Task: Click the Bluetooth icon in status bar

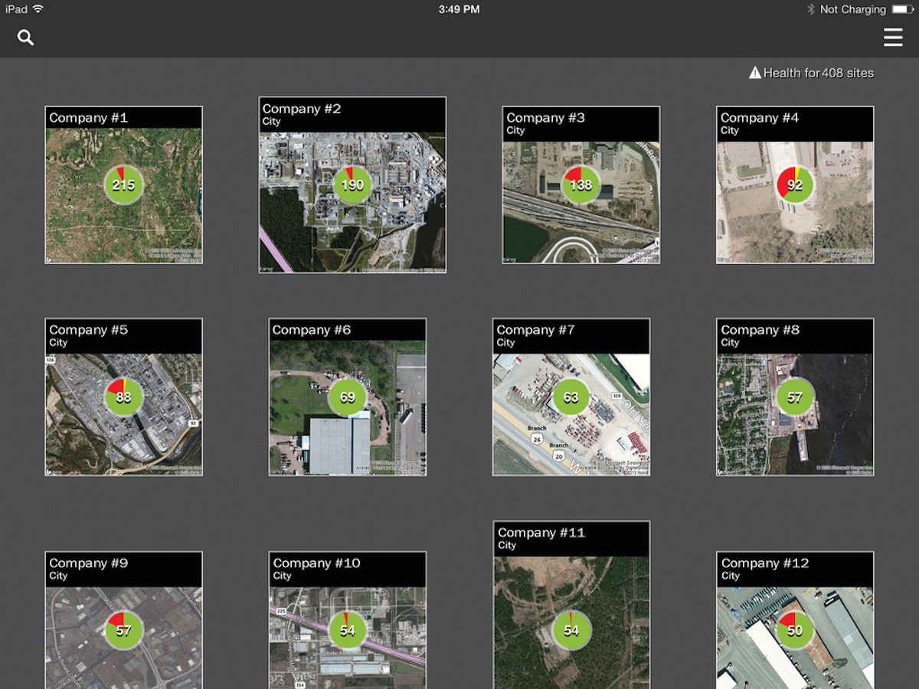Action: point(810,9)
